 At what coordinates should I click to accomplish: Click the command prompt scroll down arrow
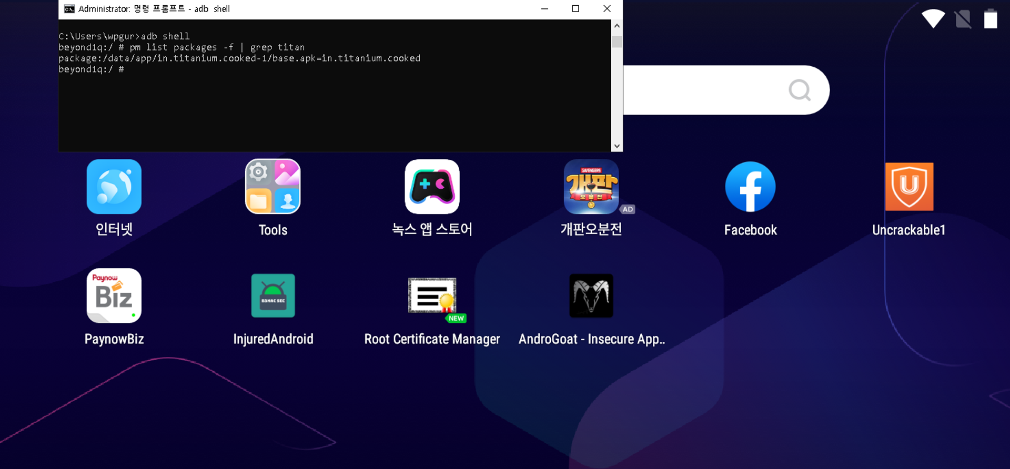tap(617, 146)
